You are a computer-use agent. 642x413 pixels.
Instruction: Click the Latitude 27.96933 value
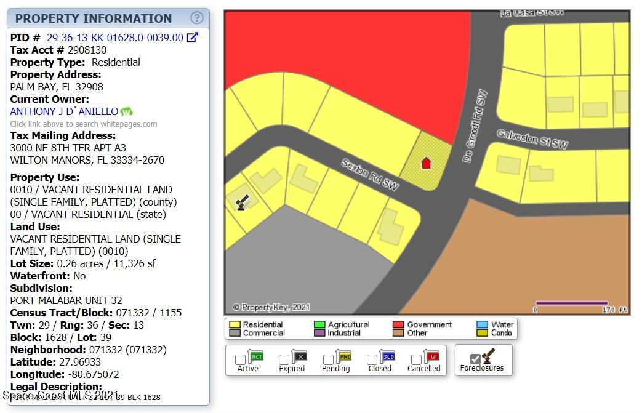coord(80,362)
